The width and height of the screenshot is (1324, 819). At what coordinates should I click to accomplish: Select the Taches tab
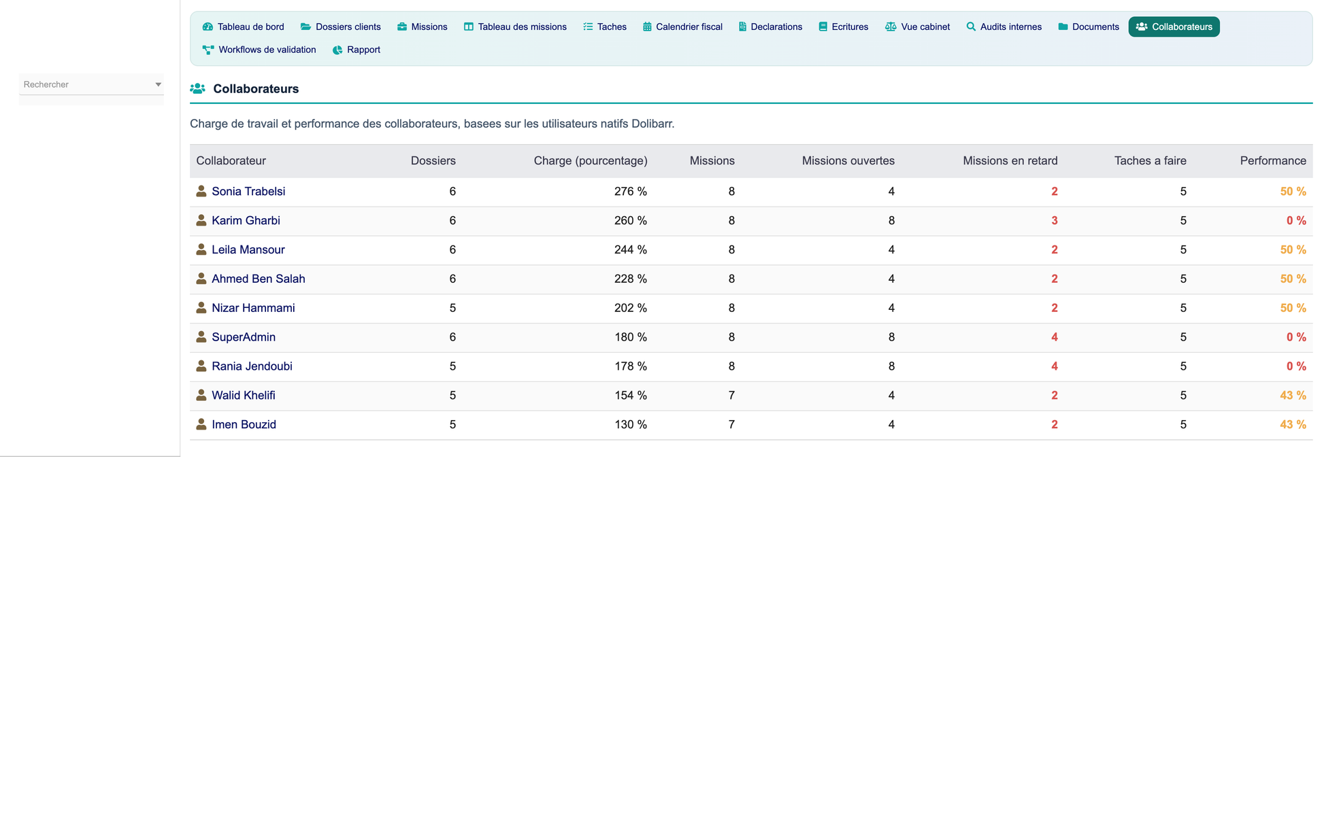pos(605,27)
